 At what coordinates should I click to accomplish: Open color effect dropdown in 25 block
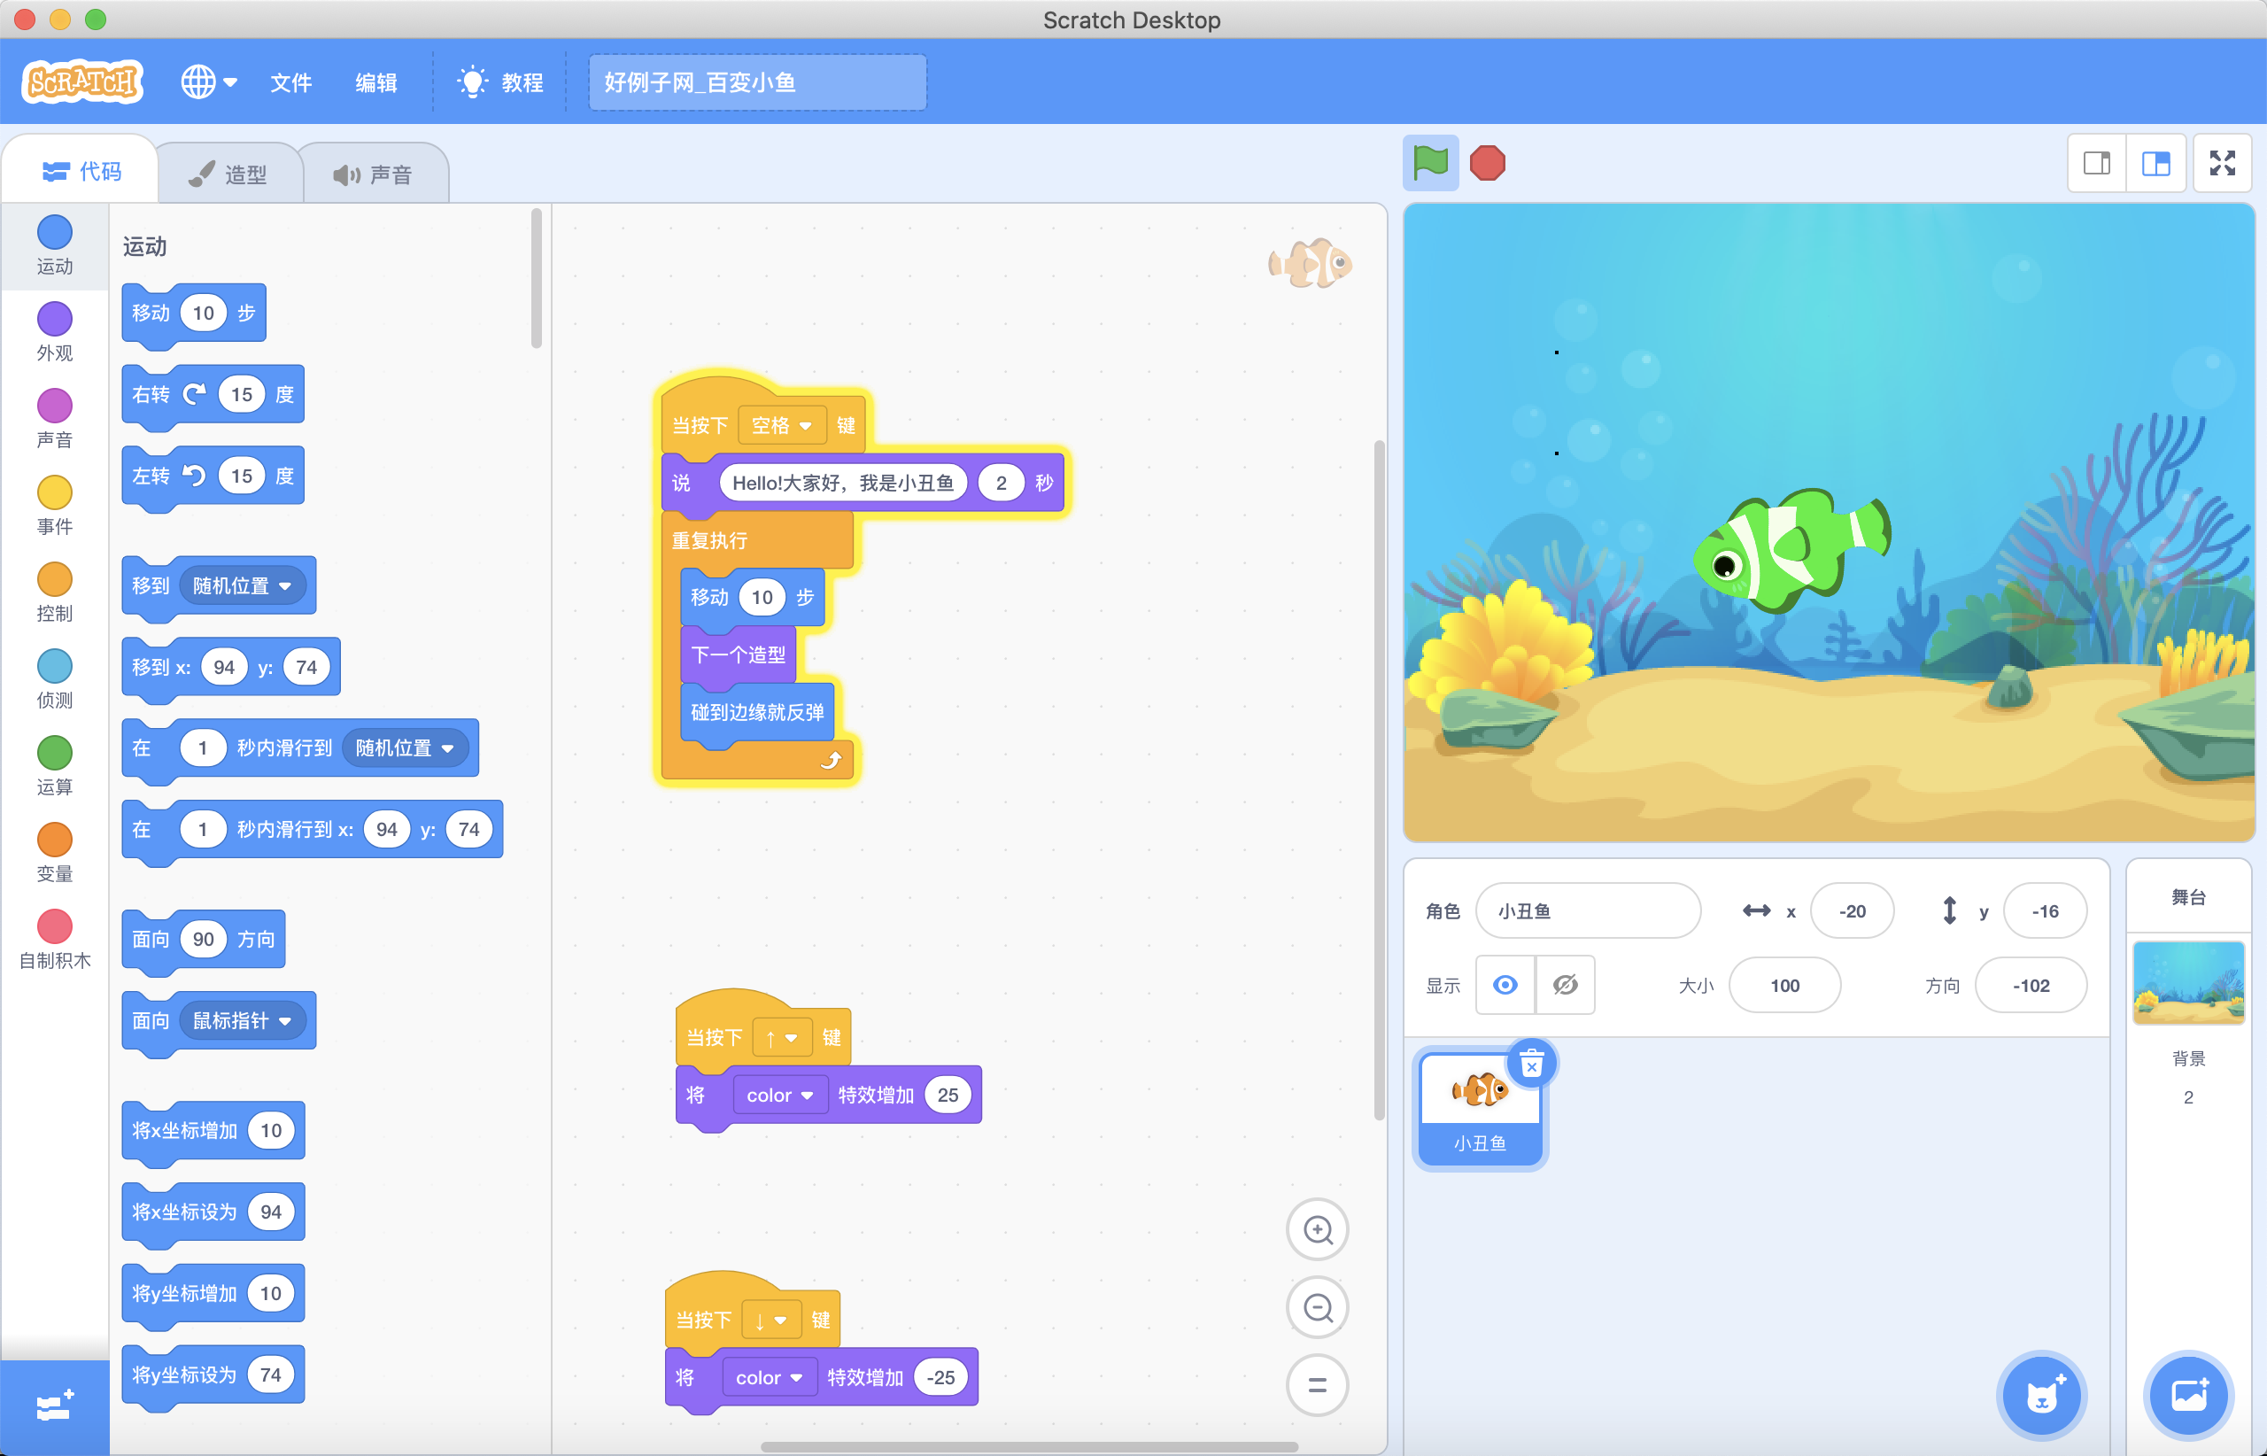[780, 1095]
